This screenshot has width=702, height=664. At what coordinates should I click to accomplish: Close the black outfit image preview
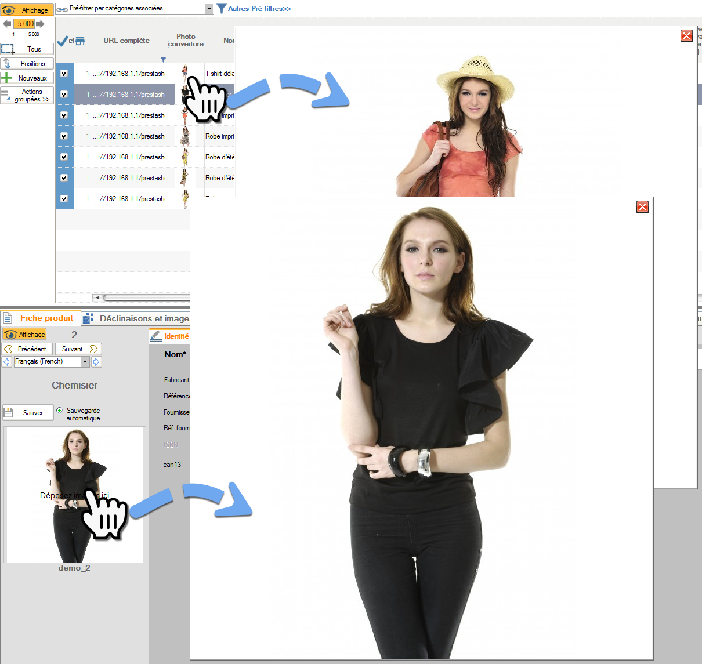[642, 207]
